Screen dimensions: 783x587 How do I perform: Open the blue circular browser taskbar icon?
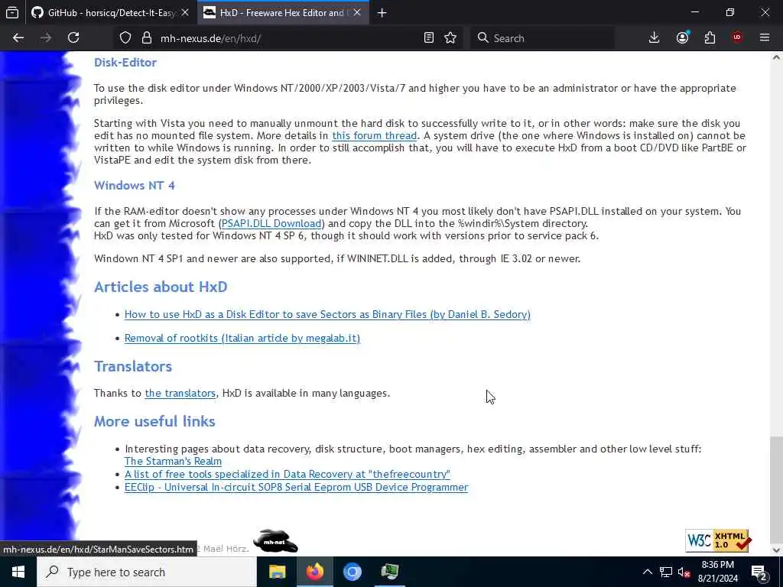352,572
